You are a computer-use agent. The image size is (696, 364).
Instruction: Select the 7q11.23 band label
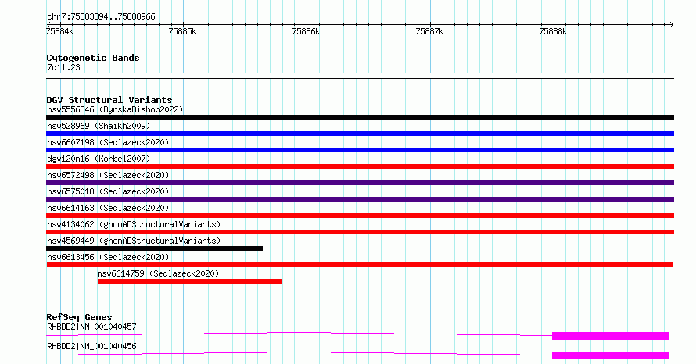coord(63,67)
